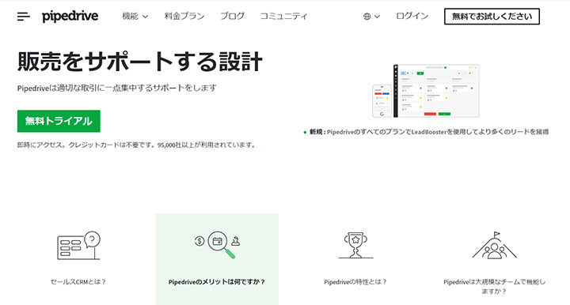This screenshot has width=570, height=305.
Task: Click the ログイン link
Action: point(412,17)
